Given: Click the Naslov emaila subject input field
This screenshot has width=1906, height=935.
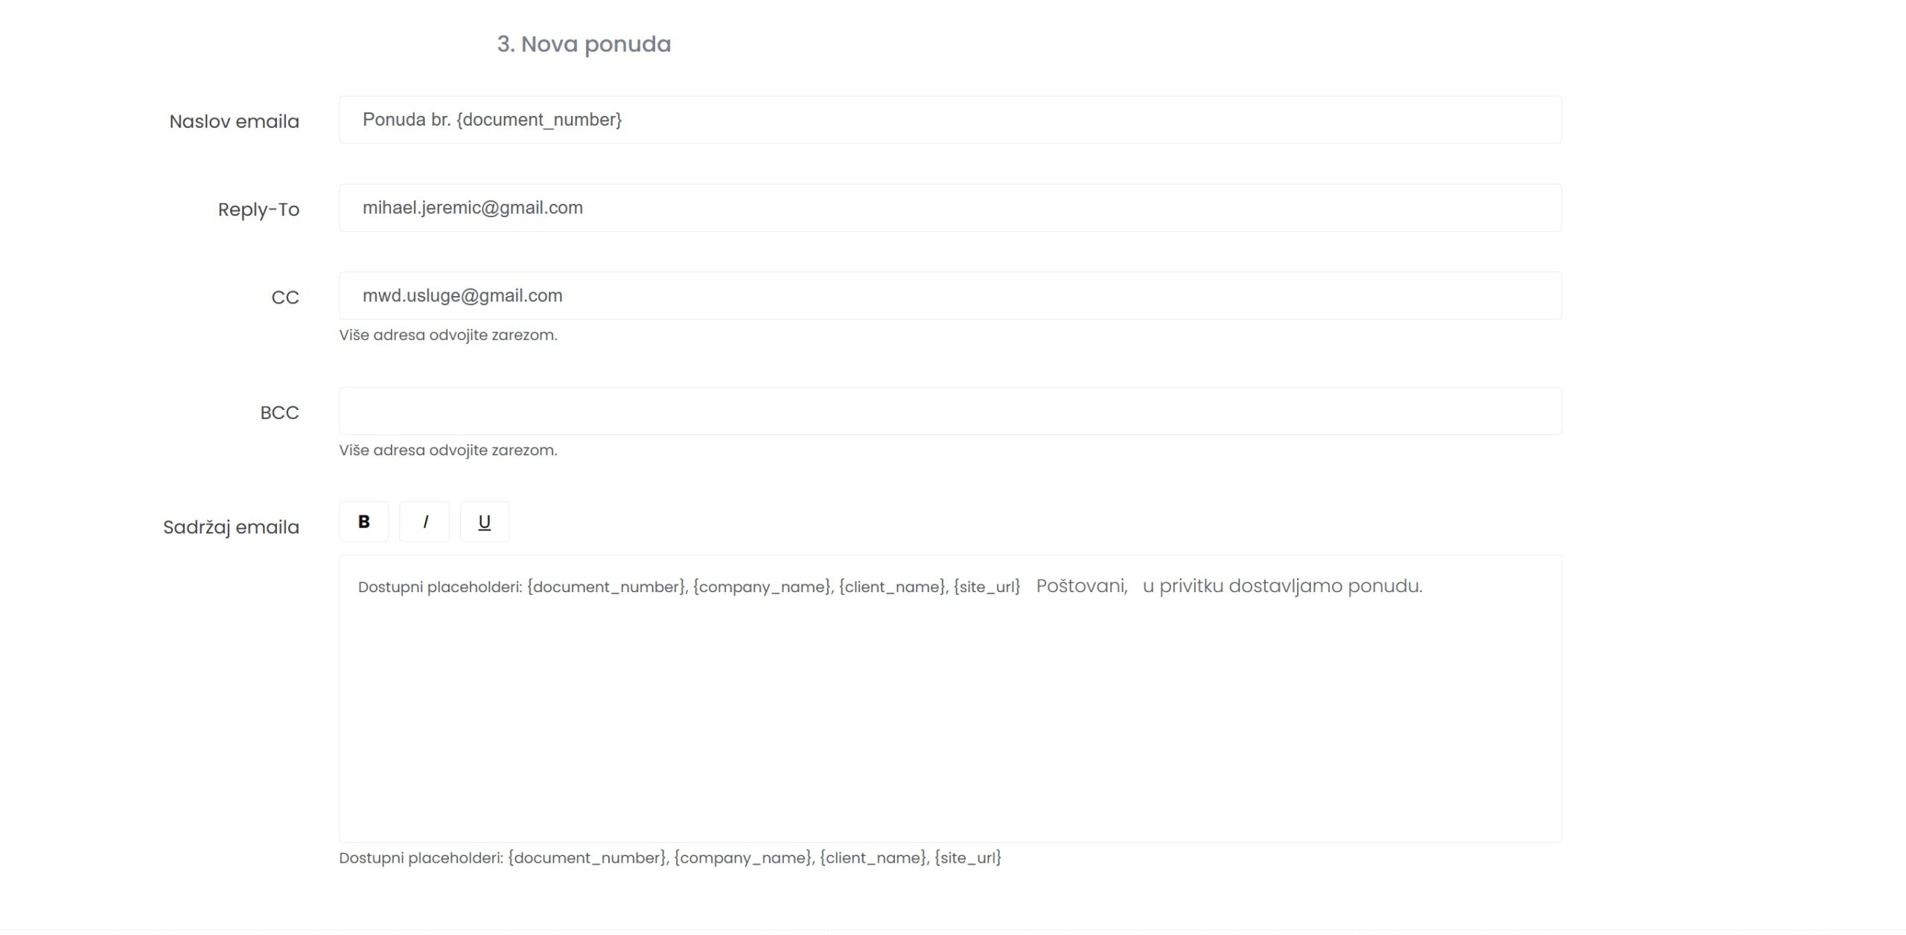Looking at the screenshot, I should pos(950,120).
